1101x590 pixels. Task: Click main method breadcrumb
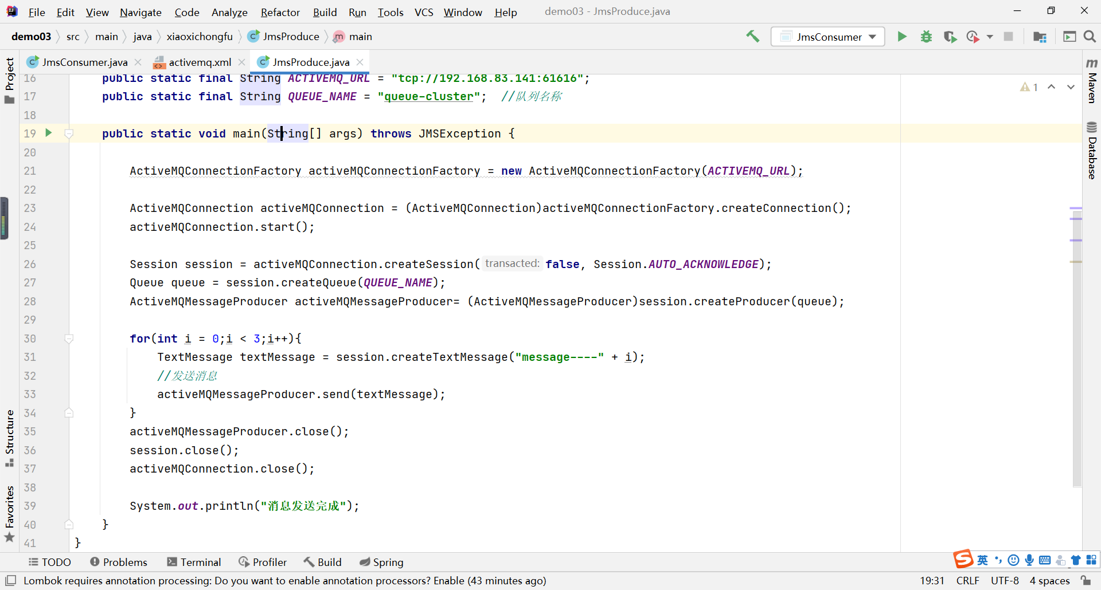tap(353, 37)
